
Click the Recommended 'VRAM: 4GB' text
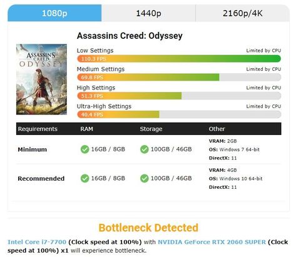tap(223, 170)
